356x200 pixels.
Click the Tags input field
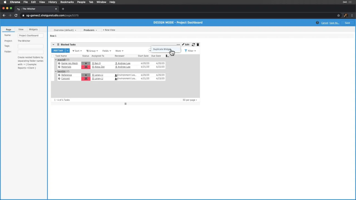(31, 46)
